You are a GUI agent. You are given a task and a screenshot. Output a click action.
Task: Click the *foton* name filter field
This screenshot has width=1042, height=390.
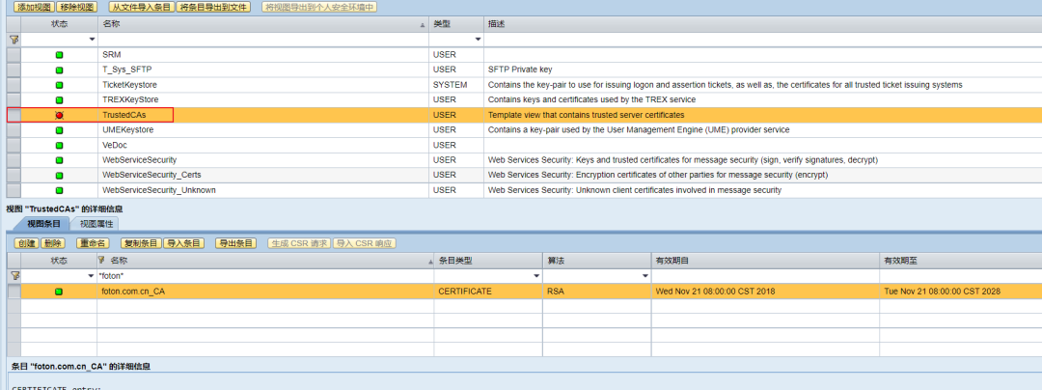coord(265,276)
